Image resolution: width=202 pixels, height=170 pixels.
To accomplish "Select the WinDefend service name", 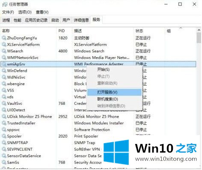I will pyautogui.click(x=17, y=71).
